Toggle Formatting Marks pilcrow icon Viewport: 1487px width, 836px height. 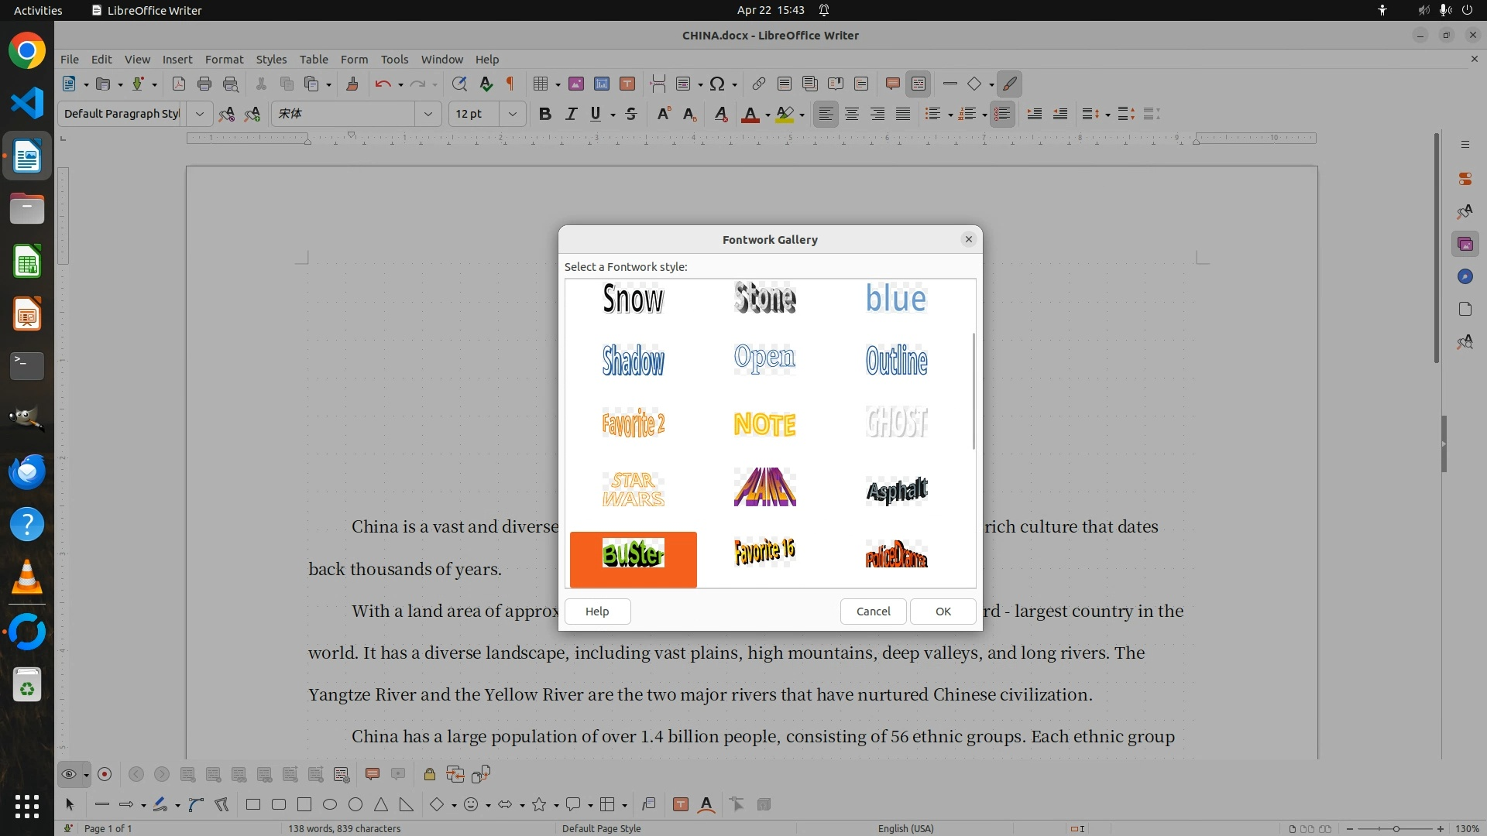point(510,84)
